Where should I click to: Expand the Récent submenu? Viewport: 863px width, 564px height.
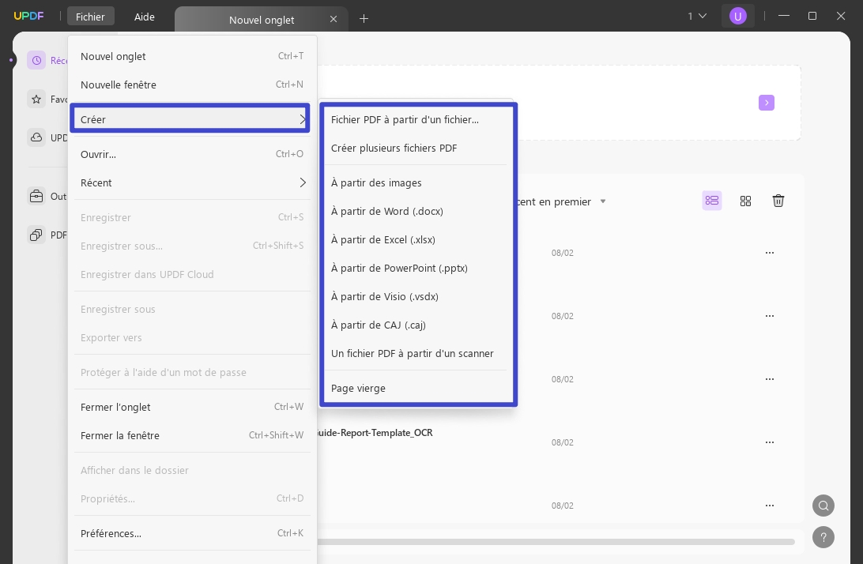192,182
